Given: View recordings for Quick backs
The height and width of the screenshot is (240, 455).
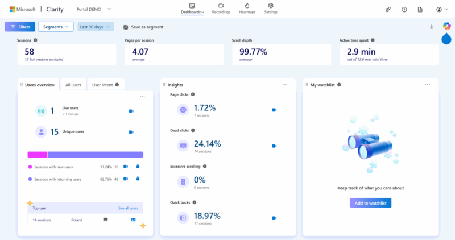Looking at the screenshot, I should [274, 218].
